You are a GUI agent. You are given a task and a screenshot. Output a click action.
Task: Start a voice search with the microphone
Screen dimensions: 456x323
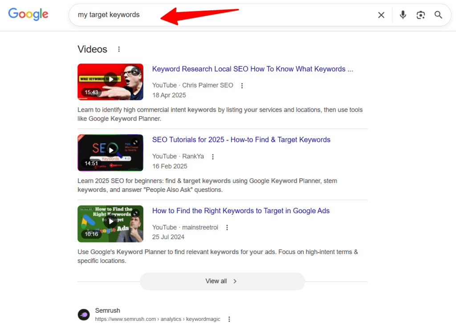click(403, 15)
